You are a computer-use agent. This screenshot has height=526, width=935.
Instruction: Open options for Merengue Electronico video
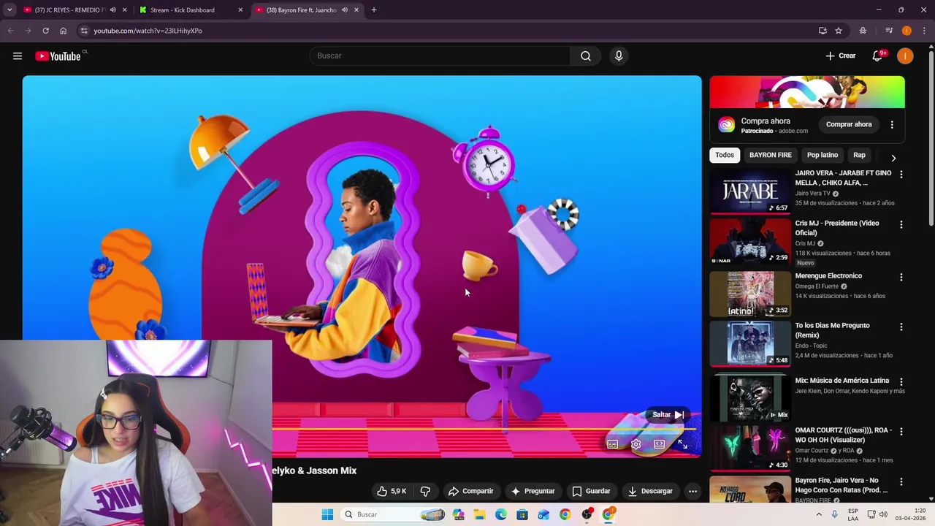901,278
